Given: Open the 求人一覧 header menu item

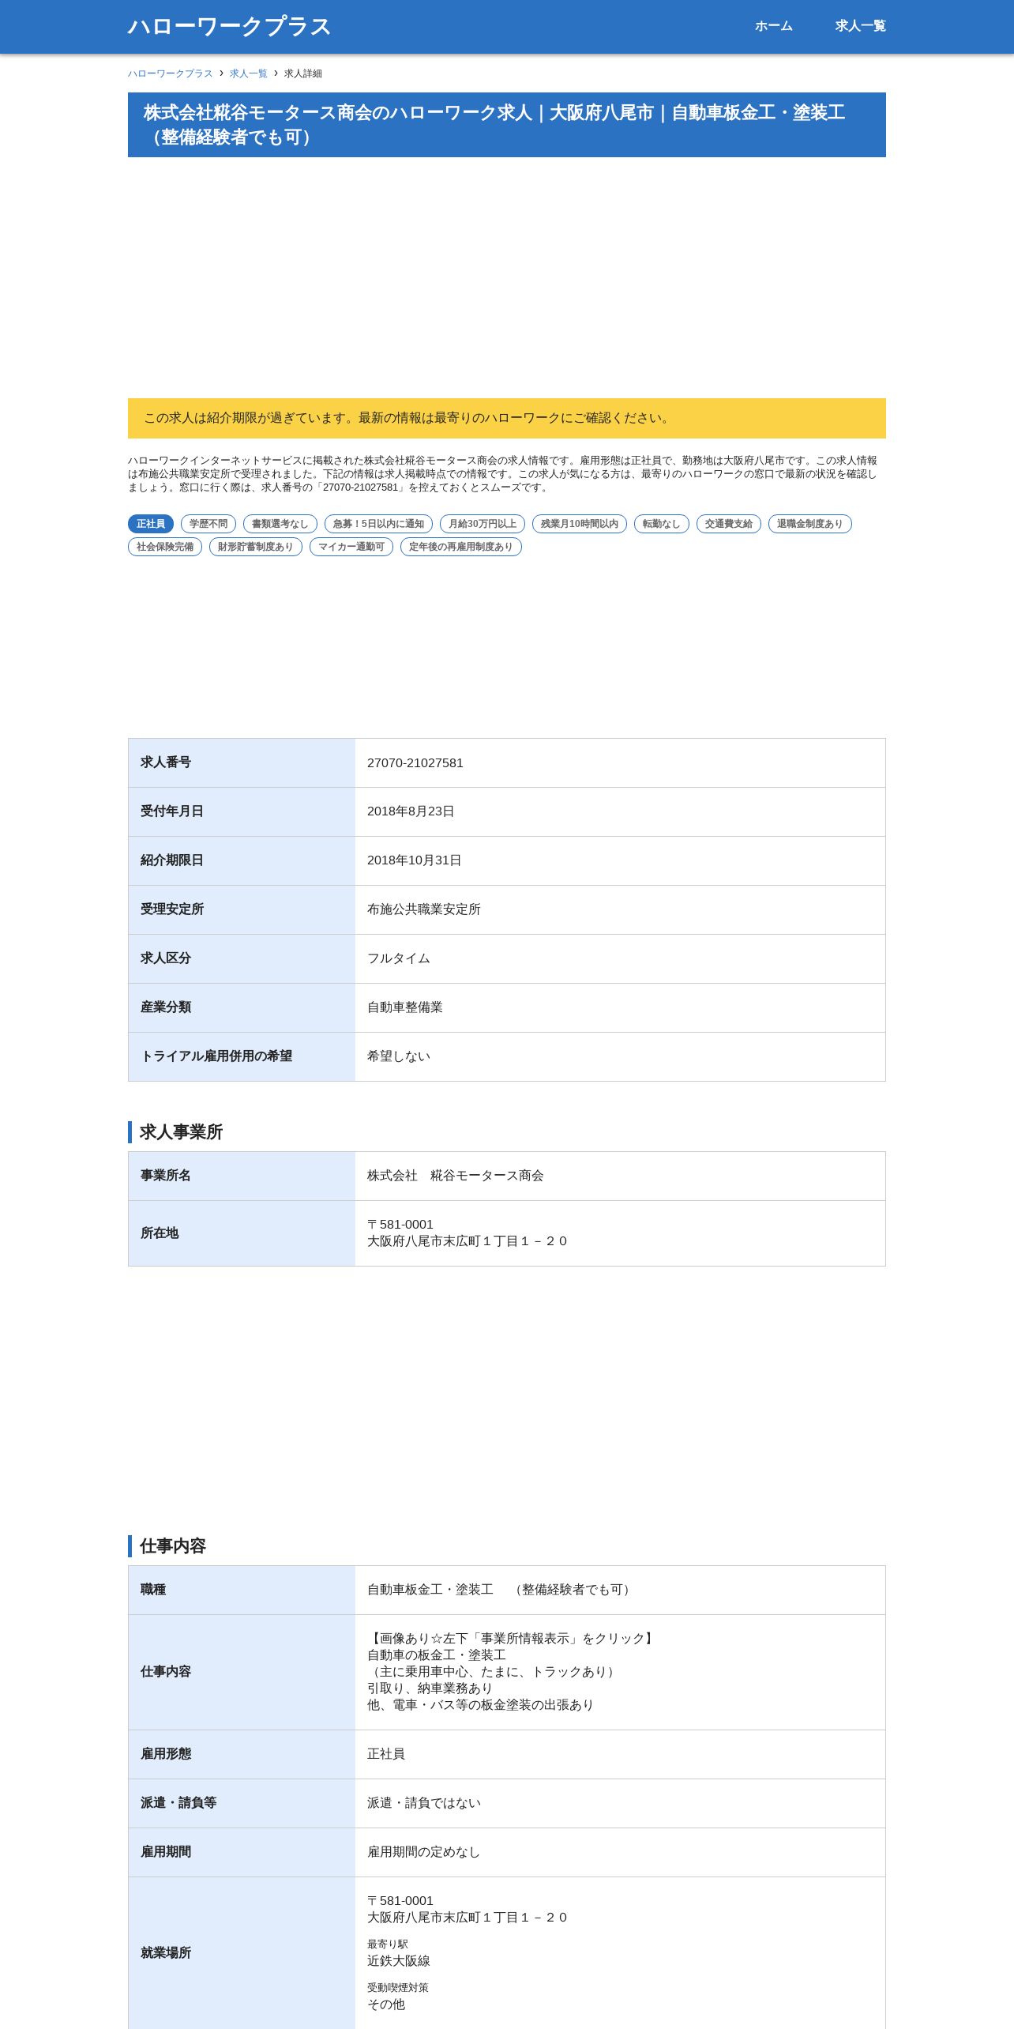Looking at the screenshot, I should pyautogui.click(x=860, y=26).
